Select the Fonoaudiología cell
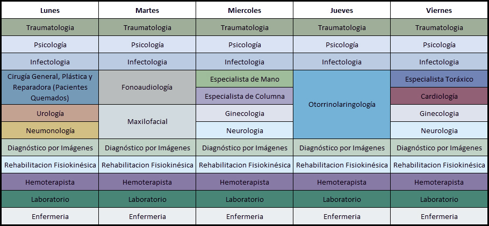This screenshot has width=489, height=226. (x=147, y=87)
